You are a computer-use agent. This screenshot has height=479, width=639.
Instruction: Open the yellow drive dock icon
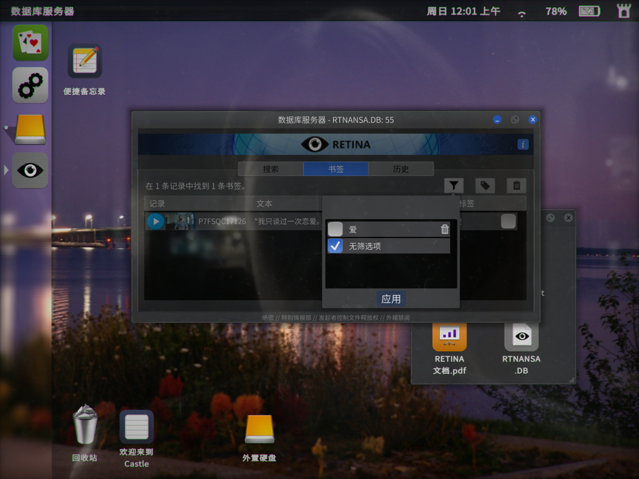point(30,129)
